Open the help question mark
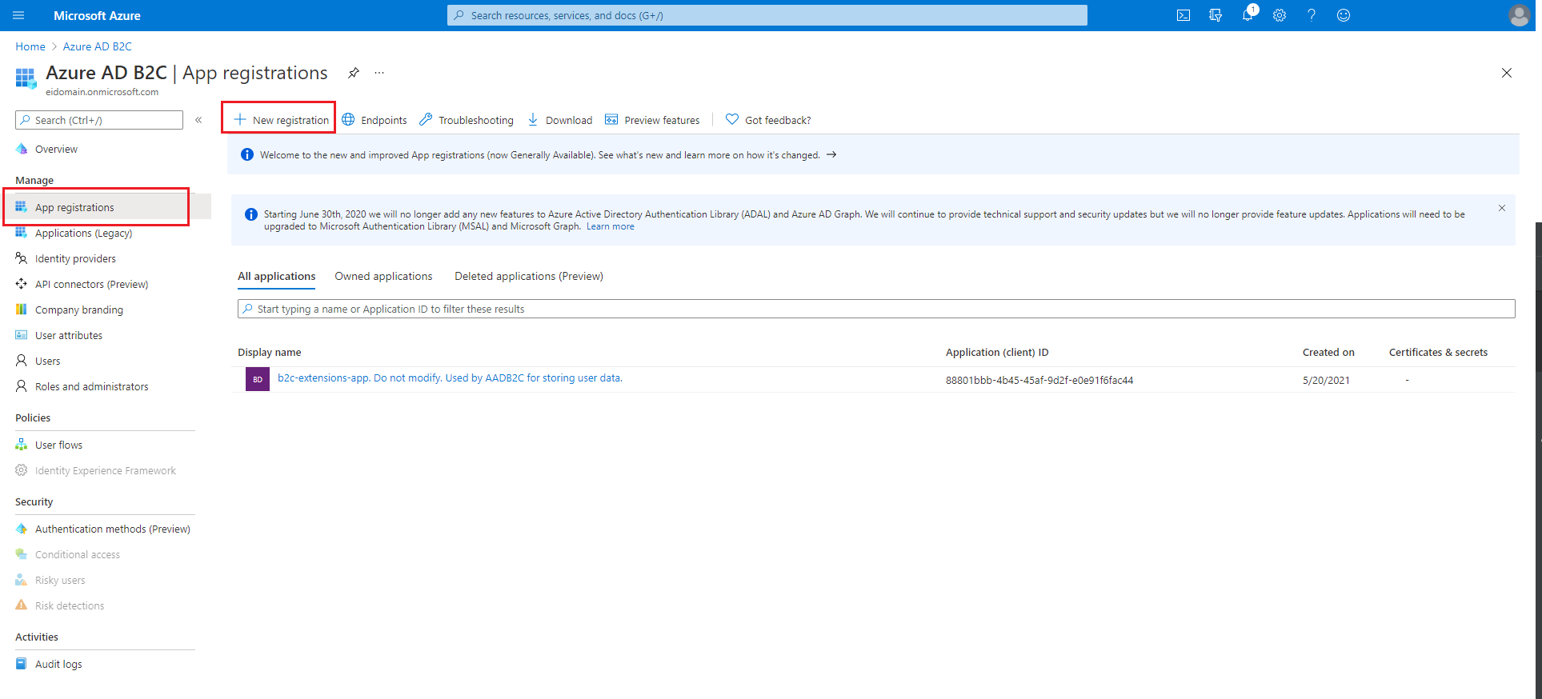This screenshot has width=1542, height=699. click(x=1312, y=15)
